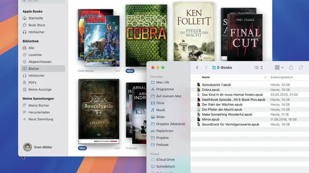Go forward in Finder window
Screen dimensions: 309x173
[206, 68]
